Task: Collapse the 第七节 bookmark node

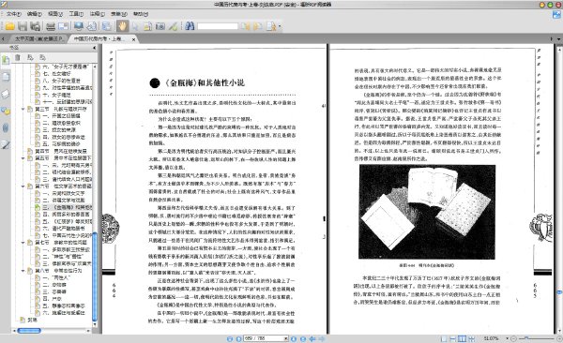Action: click(23, 243)
